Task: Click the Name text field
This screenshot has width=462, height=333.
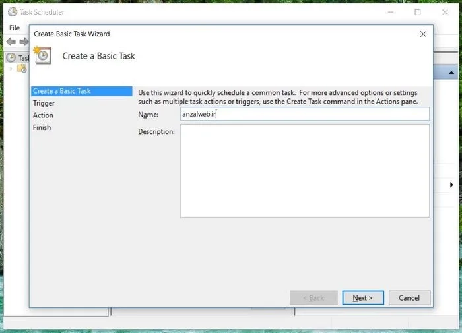Action: point(304,114)
